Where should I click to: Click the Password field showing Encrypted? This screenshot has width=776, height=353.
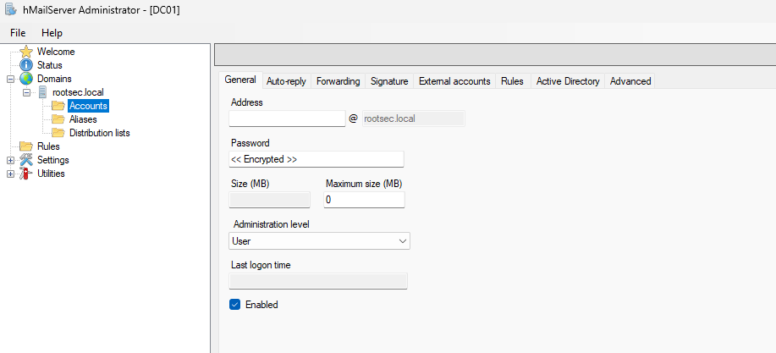coord(316,159)
